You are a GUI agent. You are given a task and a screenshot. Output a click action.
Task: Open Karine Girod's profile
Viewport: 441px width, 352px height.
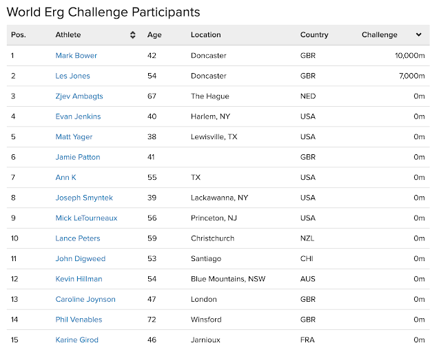76,340
